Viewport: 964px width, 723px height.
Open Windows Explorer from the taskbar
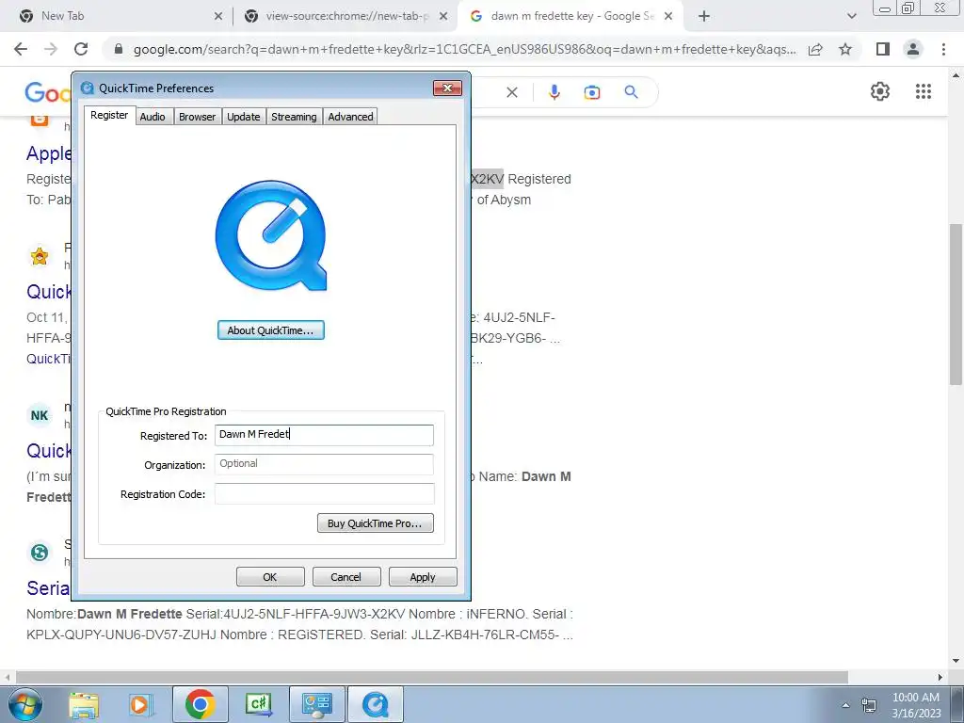pos(84,705)
